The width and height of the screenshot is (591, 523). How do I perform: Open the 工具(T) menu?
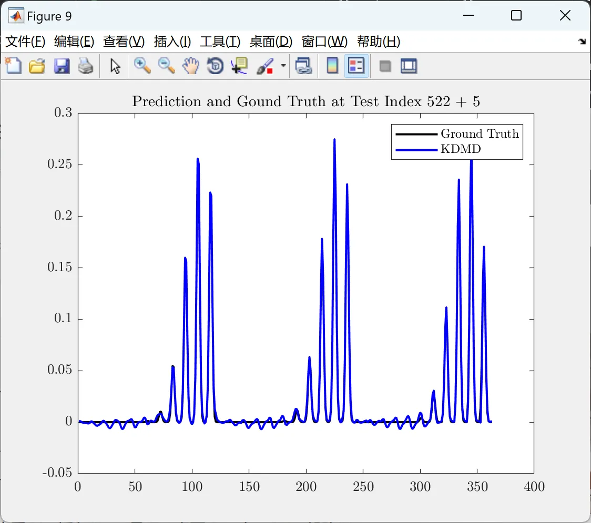click(x=220, y=42)
